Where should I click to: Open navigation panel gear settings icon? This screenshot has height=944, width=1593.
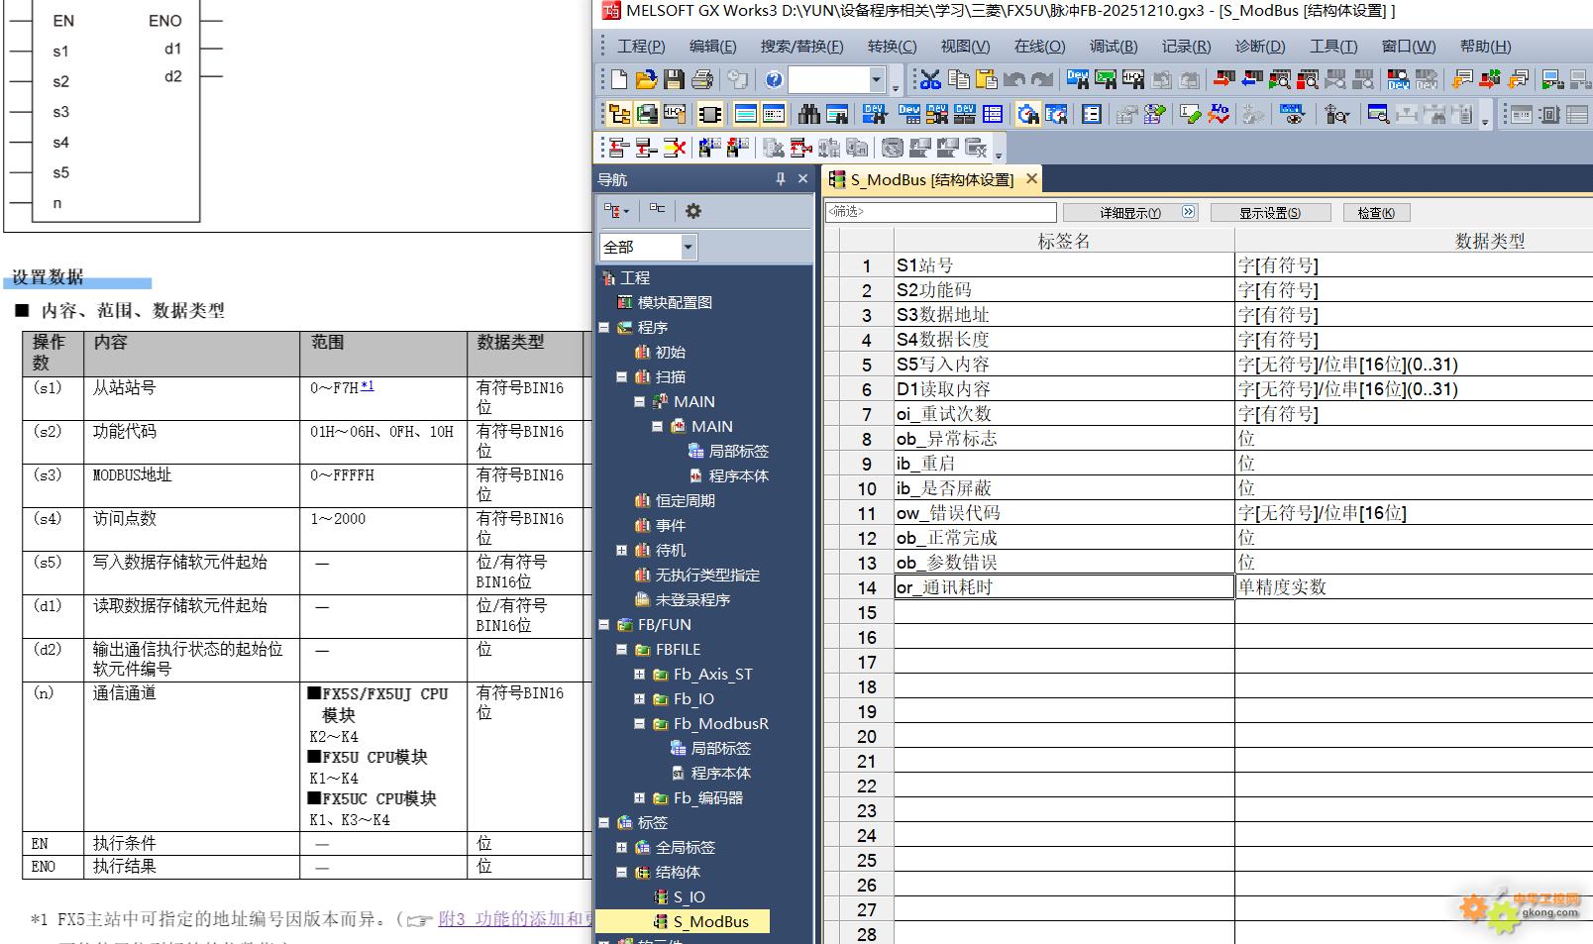pos(693,211)
